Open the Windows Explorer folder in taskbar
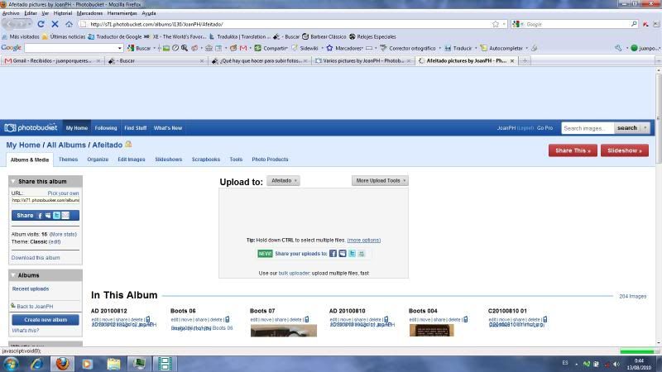 [x=113, y=364]
